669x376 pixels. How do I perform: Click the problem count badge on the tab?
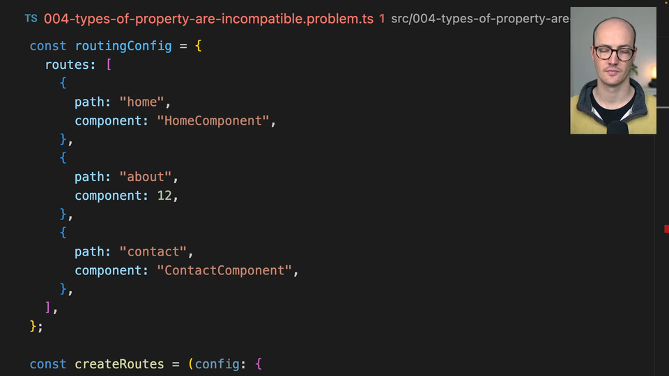coord(382,19)
